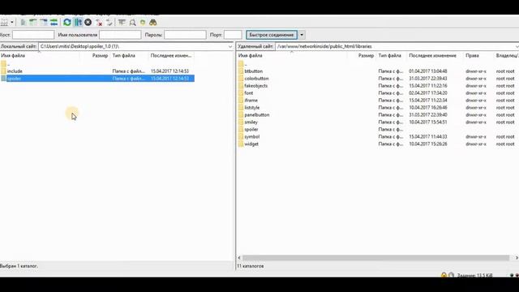519x292 pixels.
Task: Expand the Локальный сайт path dropdown
Action: pos(230,47)
